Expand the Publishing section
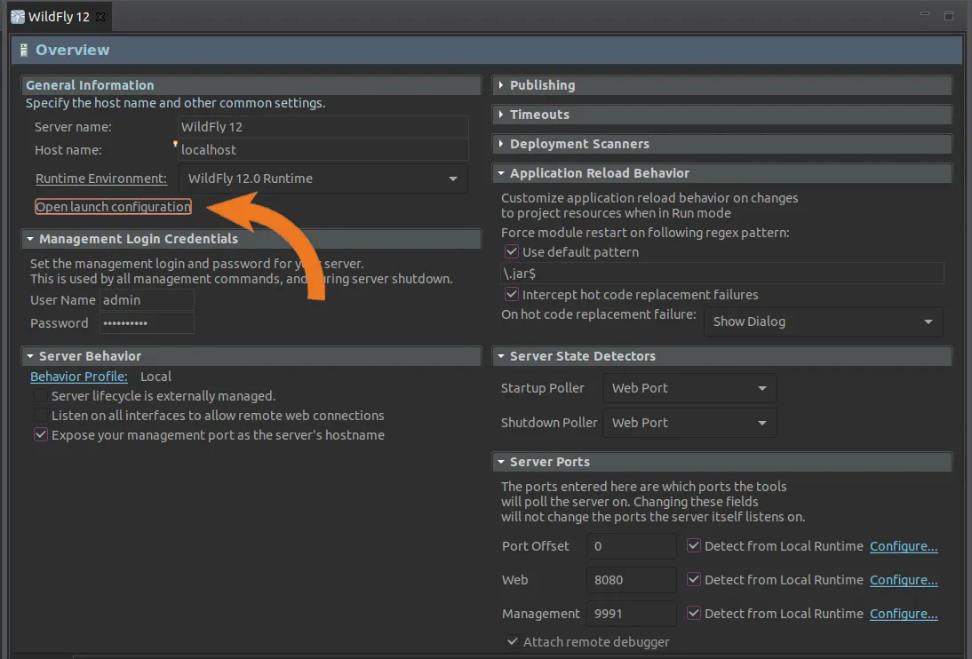The width and height of the screenshot is (972, 659). [501, 85]
